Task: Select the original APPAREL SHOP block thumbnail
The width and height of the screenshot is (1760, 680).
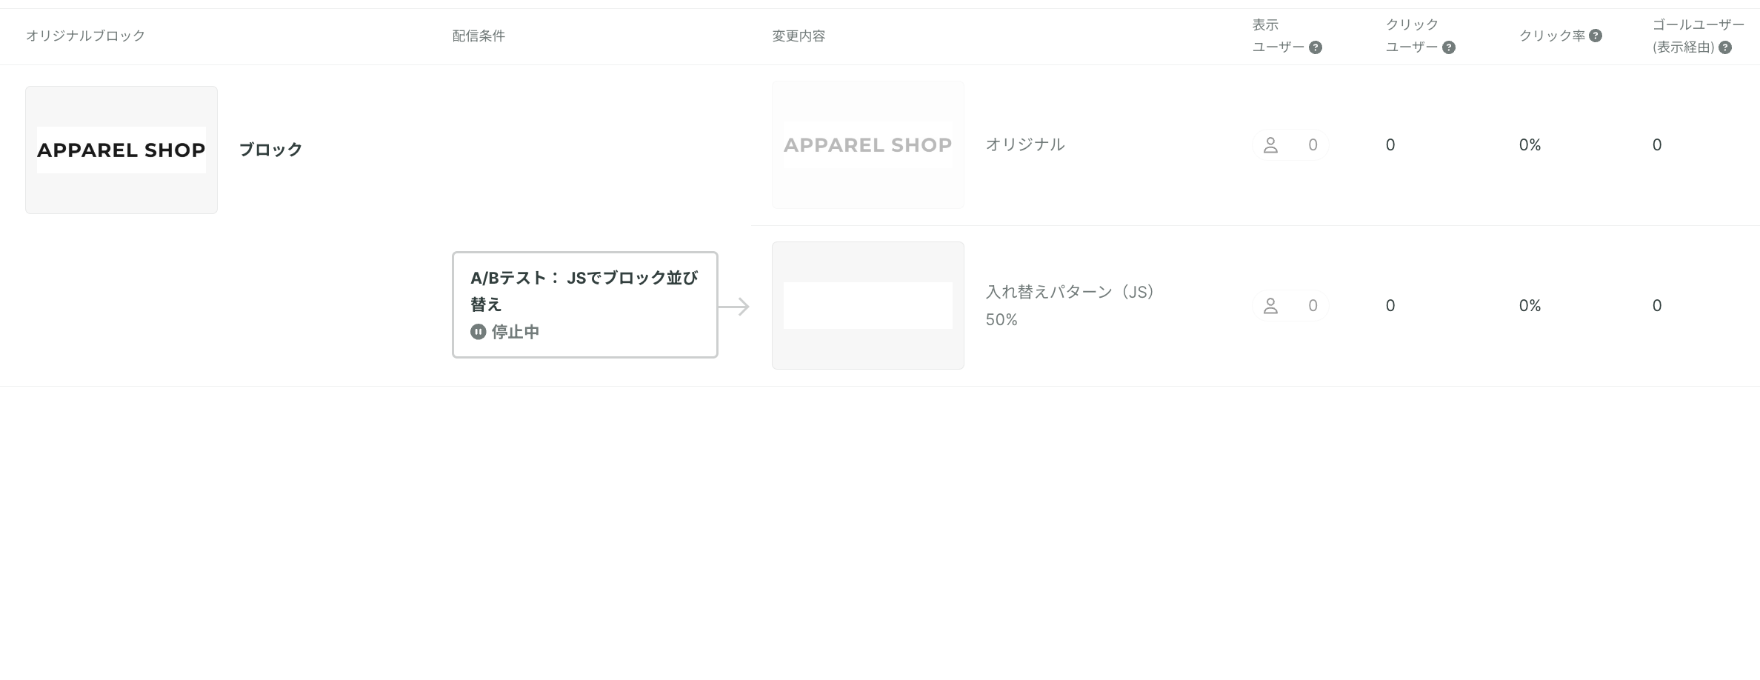Action: (121, 150)
